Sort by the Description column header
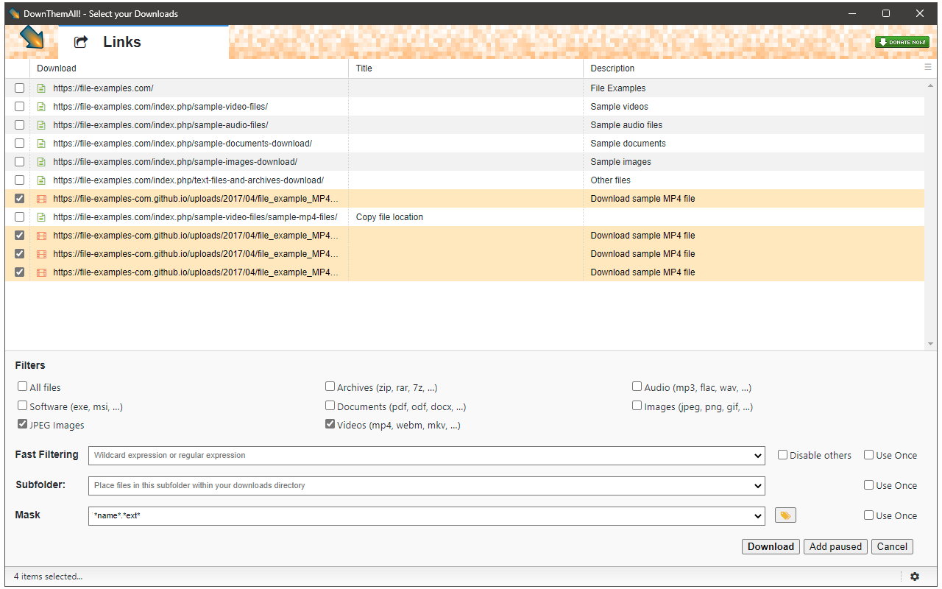 tap(754, 68)
